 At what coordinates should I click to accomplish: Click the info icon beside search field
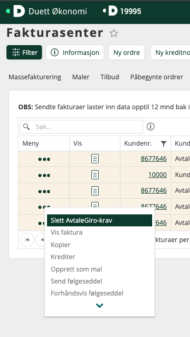150,127
